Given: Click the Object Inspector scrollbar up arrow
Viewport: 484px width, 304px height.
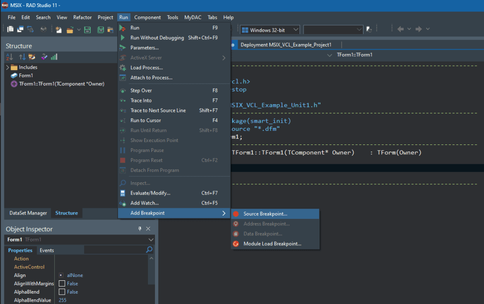Looking at the screenshot, I should (151, 258).
